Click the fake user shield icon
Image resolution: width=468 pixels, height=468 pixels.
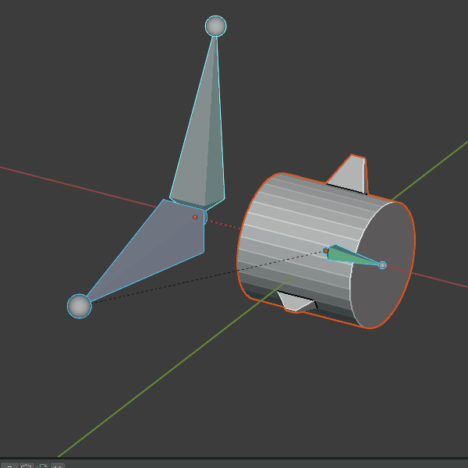point(27,466)
